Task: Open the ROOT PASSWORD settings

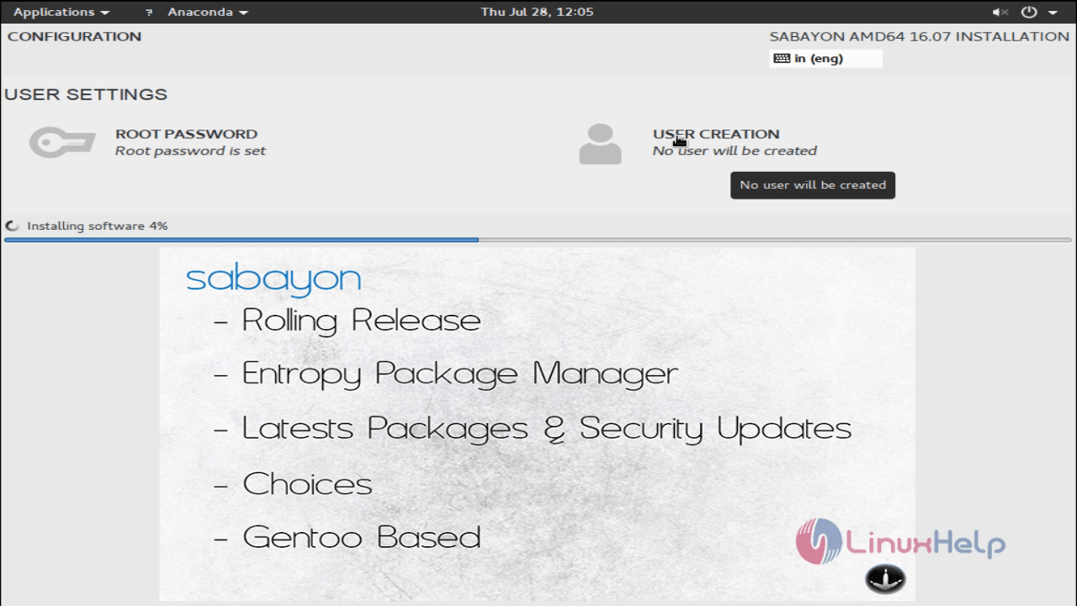Action: tap(186, 134)
